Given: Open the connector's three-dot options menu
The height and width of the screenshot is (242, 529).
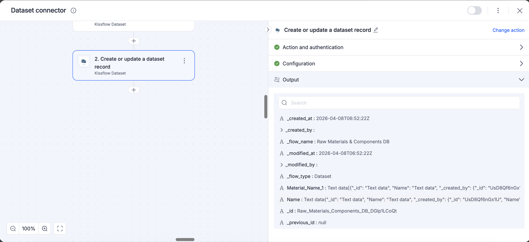Looking at the screenshot, I should 498,10.
